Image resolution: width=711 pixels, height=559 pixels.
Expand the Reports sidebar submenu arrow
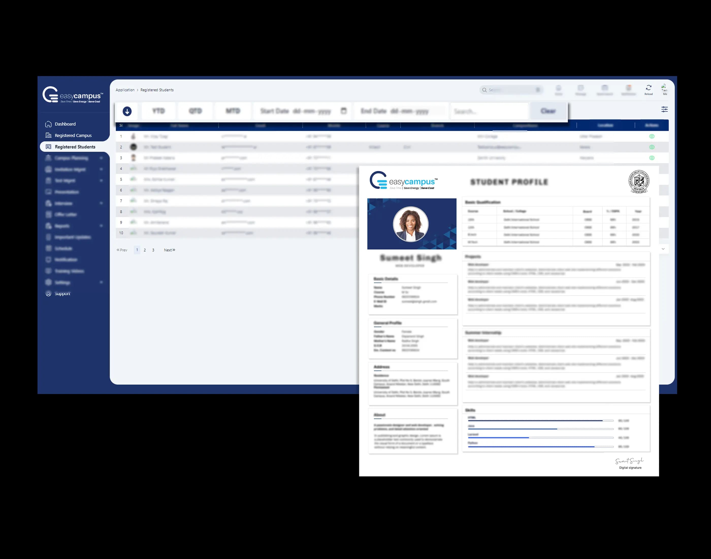coord(101,226)
